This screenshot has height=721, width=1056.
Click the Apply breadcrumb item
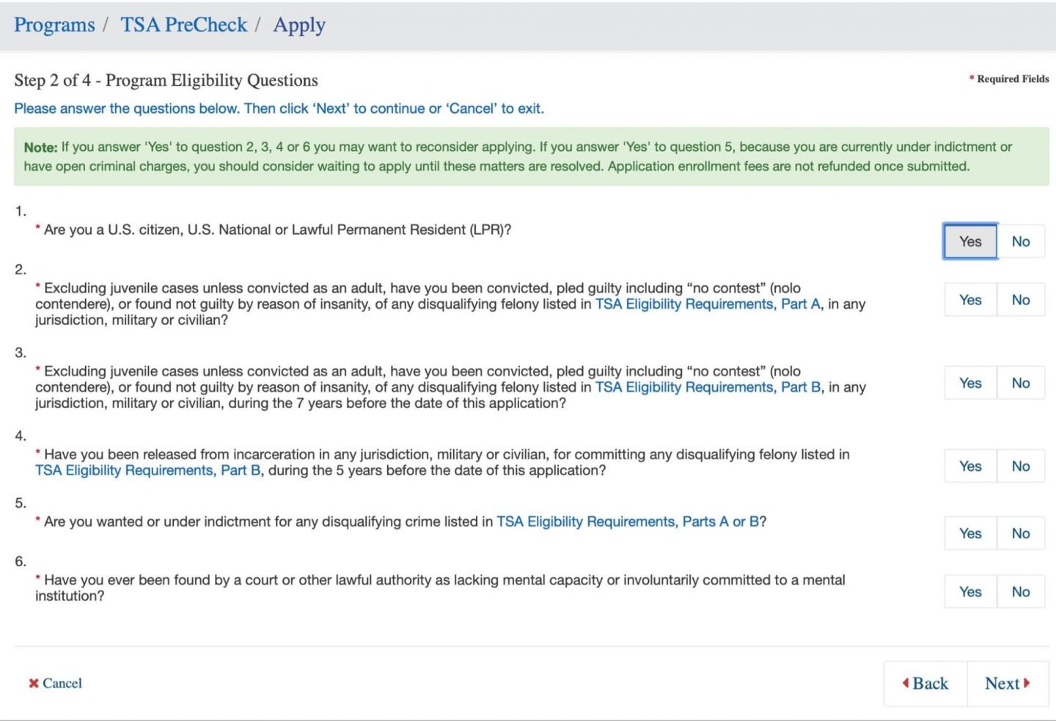pyautogui.click(x=298, y=25)
